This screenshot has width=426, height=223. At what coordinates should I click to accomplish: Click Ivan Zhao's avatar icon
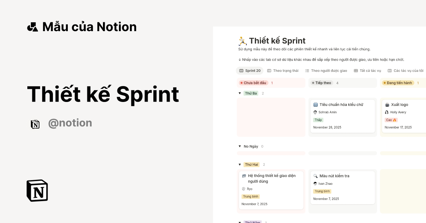[315, 183]
